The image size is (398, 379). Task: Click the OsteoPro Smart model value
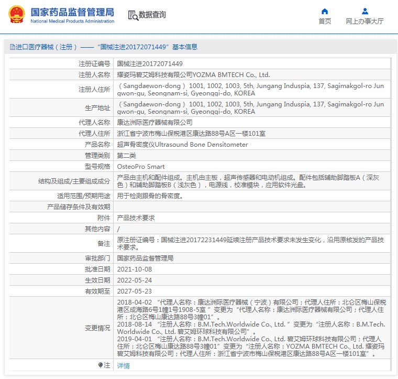[x=141, y=167]
